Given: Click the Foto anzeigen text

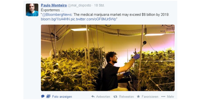Looking at the screenshot, I should (x=62, y=97).
